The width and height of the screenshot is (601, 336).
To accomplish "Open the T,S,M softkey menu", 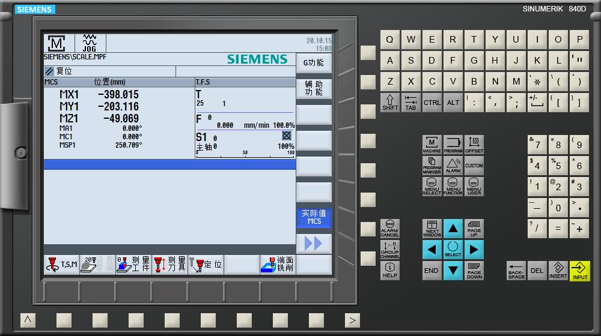I will click(x=62, y=264).
